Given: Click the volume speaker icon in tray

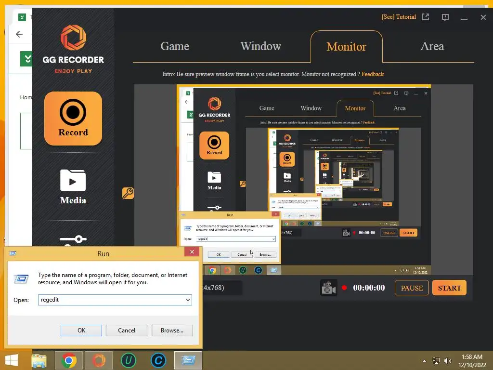Looking at the screenshot, I should click(447, 361).
